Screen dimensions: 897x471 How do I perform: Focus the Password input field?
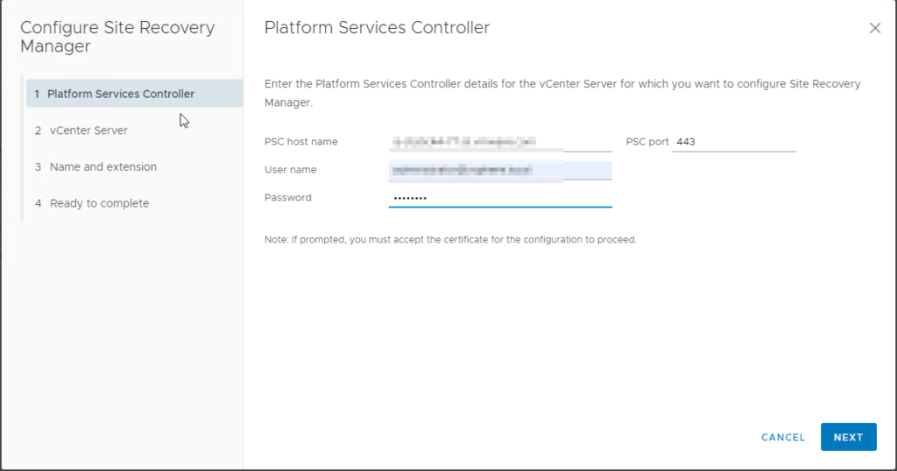[x=499, y=198]
